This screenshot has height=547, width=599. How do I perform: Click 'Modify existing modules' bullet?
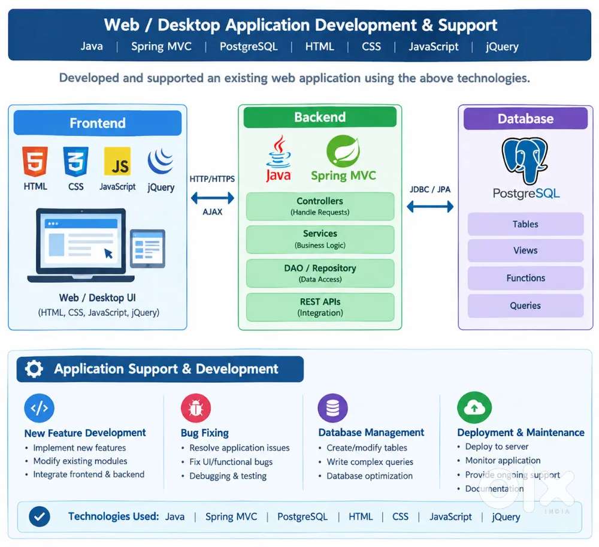pos(80,461)
